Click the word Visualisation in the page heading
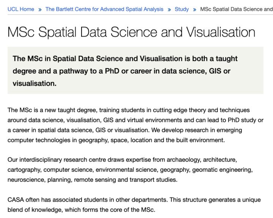273x218 pixels. [x=221, y=32]
